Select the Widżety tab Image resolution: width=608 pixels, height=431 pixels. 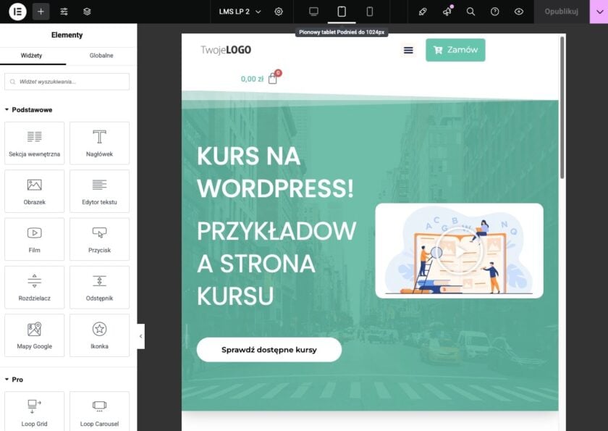[34, 54]
